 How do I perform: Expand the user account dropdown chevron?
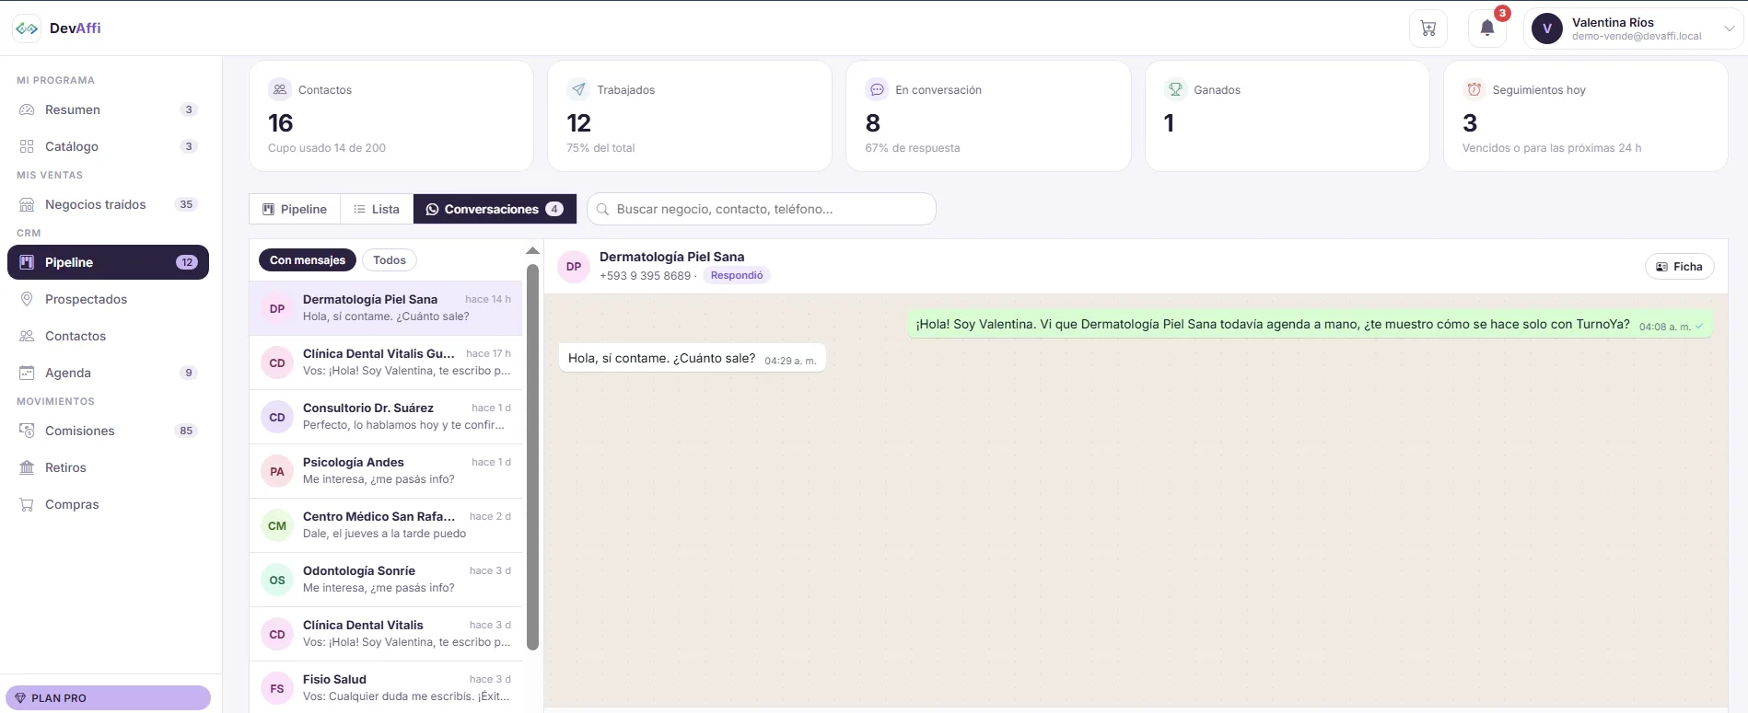pyautogui.click(x=1729, y=29)
